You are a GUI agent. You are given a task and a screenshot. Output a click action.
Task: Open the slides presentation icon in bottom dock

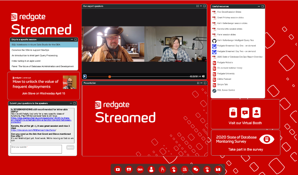tap(129, 169)
